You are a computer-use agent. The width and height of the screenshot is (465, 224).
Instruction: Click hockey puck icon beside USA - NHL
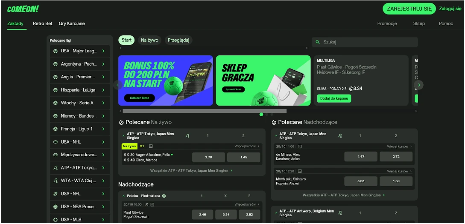[55, 142]
